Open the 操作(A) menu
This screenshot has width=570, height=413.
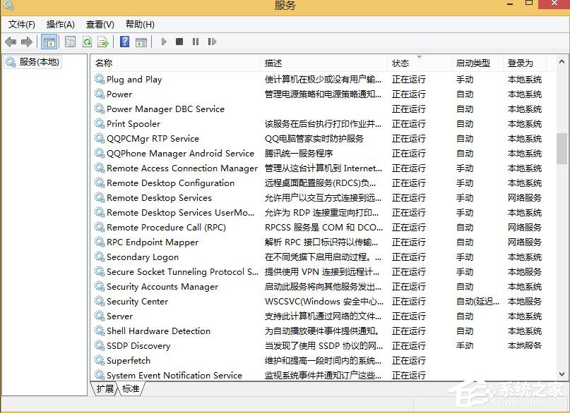[x=60, y=24]
